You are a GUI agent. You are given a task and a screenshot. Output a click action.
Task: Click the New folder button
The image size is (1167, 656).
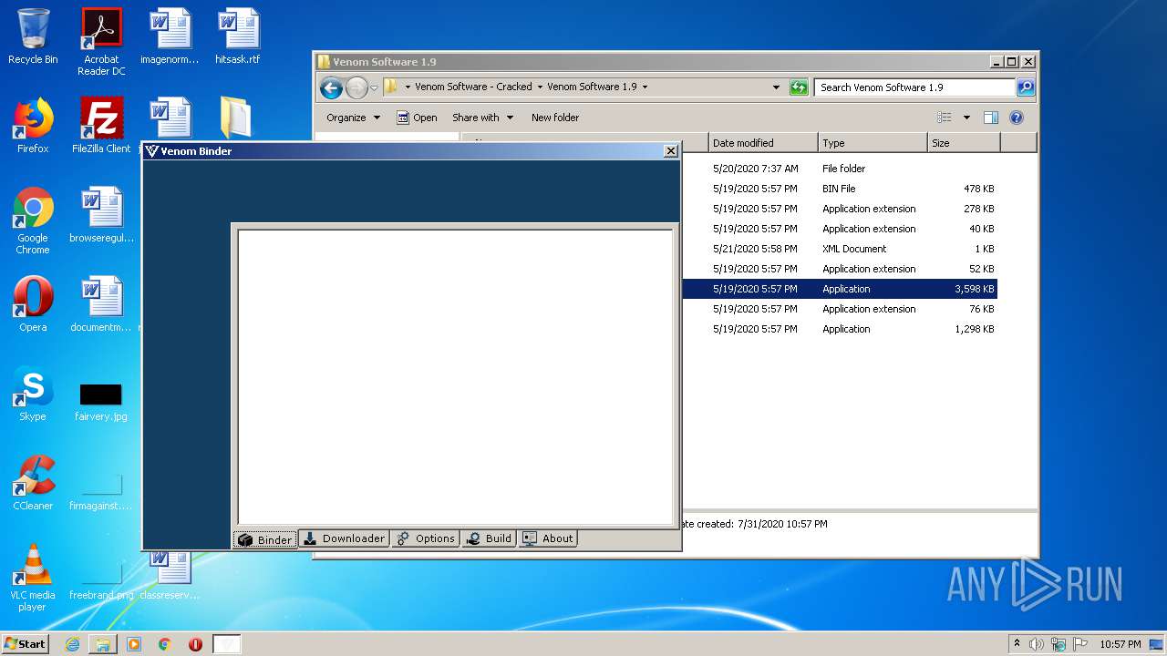(555, 118)
